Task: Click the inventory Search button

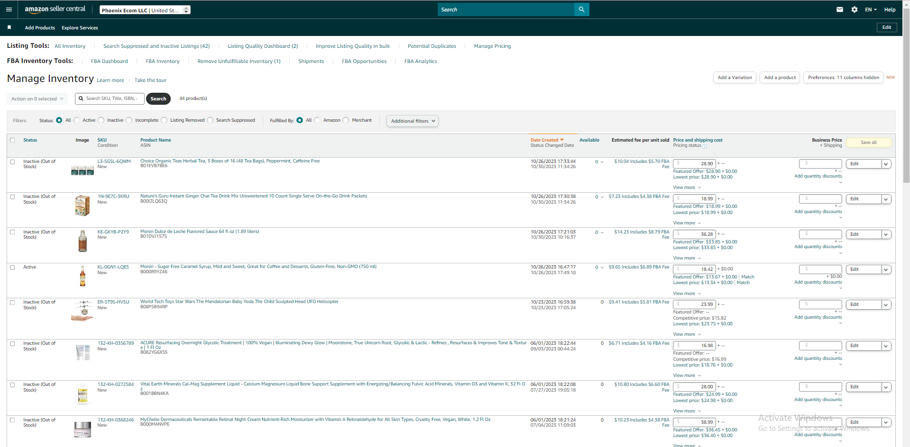Action: (x=158, y=99)
